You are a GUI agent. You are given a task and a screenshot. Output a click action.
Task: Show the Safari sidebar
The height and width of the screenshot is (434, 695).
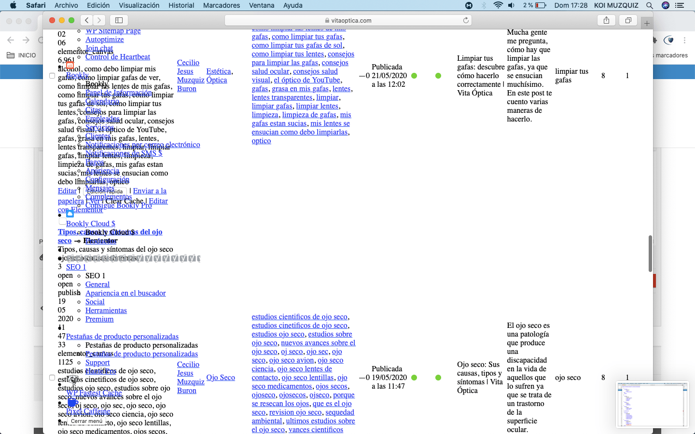tap(119, 20)
